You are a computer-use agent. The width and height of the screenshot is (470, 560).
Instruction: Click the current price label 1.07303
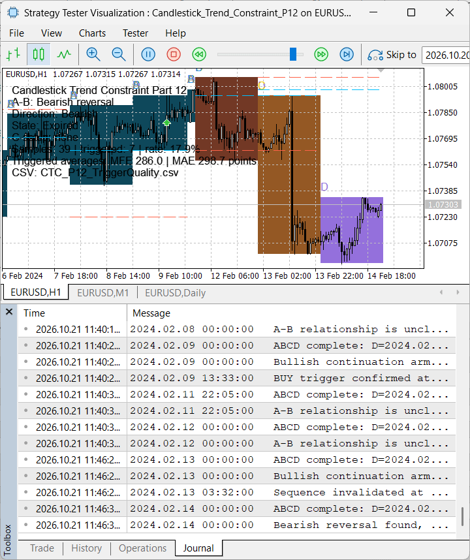tap(443, 204)
